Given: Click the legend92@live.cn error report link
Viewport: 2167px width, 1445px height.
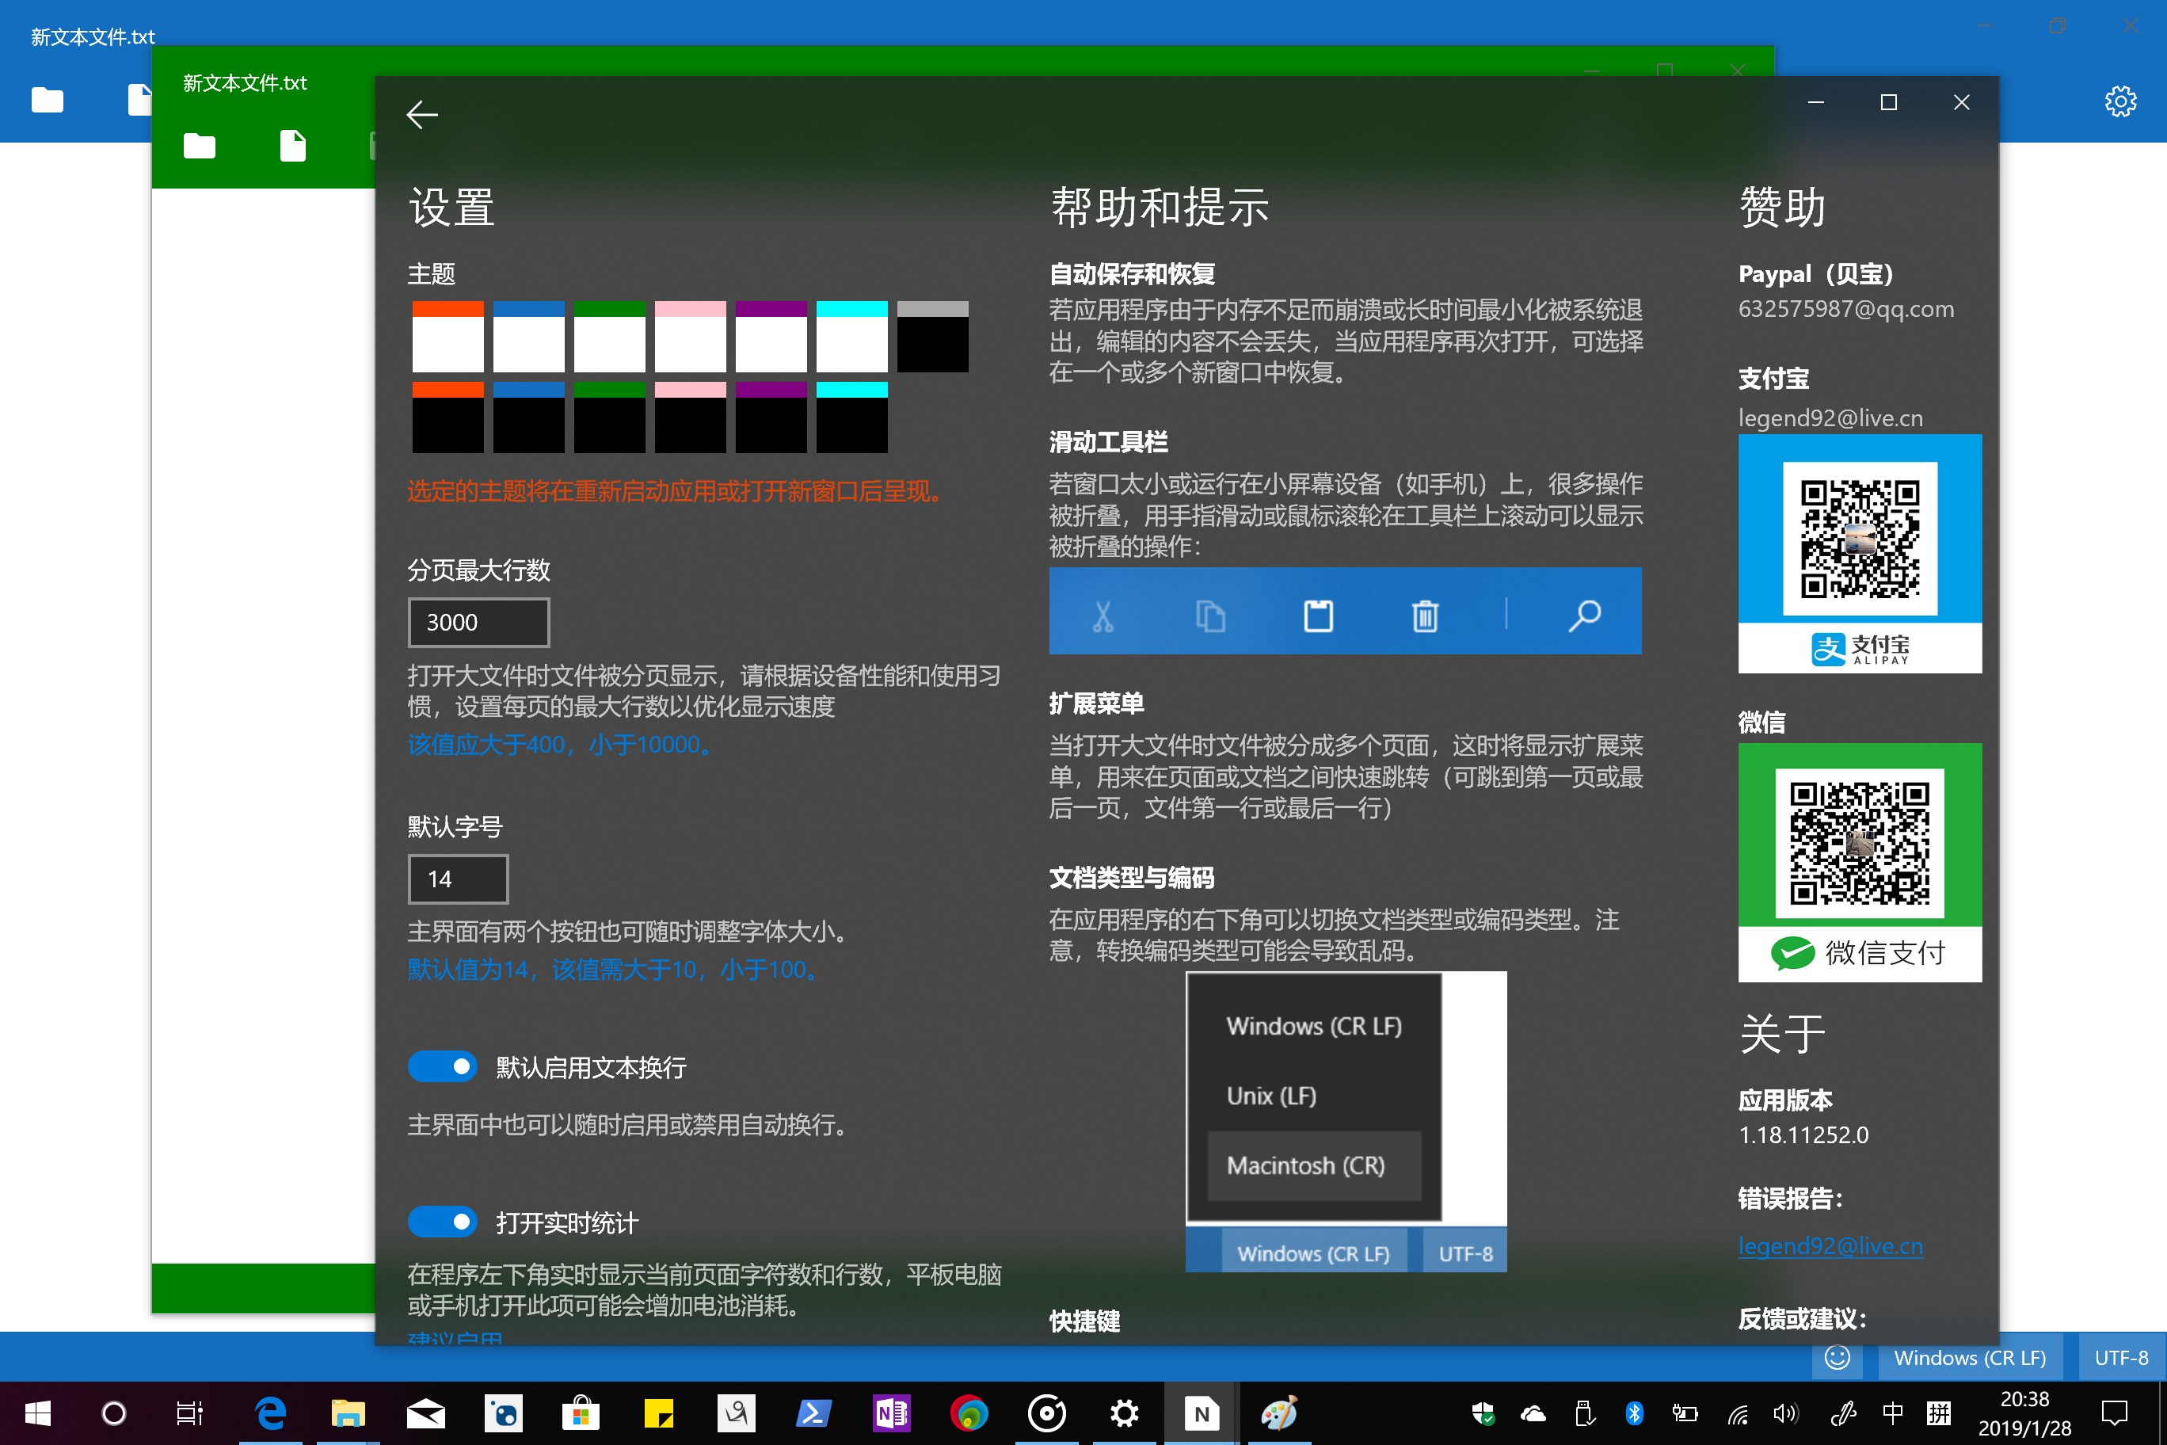Looking at the screenshot, I should (1830, 1246).
